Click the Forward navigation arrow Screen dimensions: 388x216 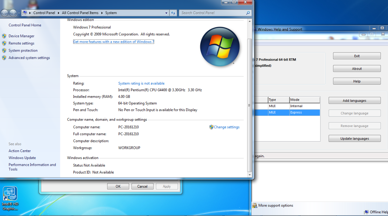tap(13, 12)
